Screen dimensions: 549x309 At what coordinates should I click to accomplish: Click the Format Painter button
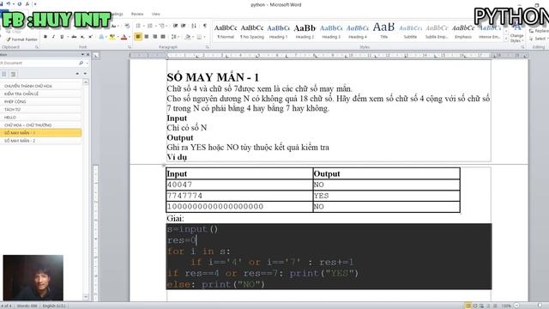[x=22, y=39]
